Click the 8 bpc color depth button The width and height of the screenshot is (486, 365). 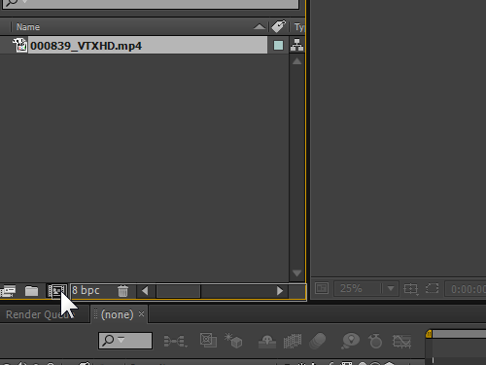[x=86, y=290]
